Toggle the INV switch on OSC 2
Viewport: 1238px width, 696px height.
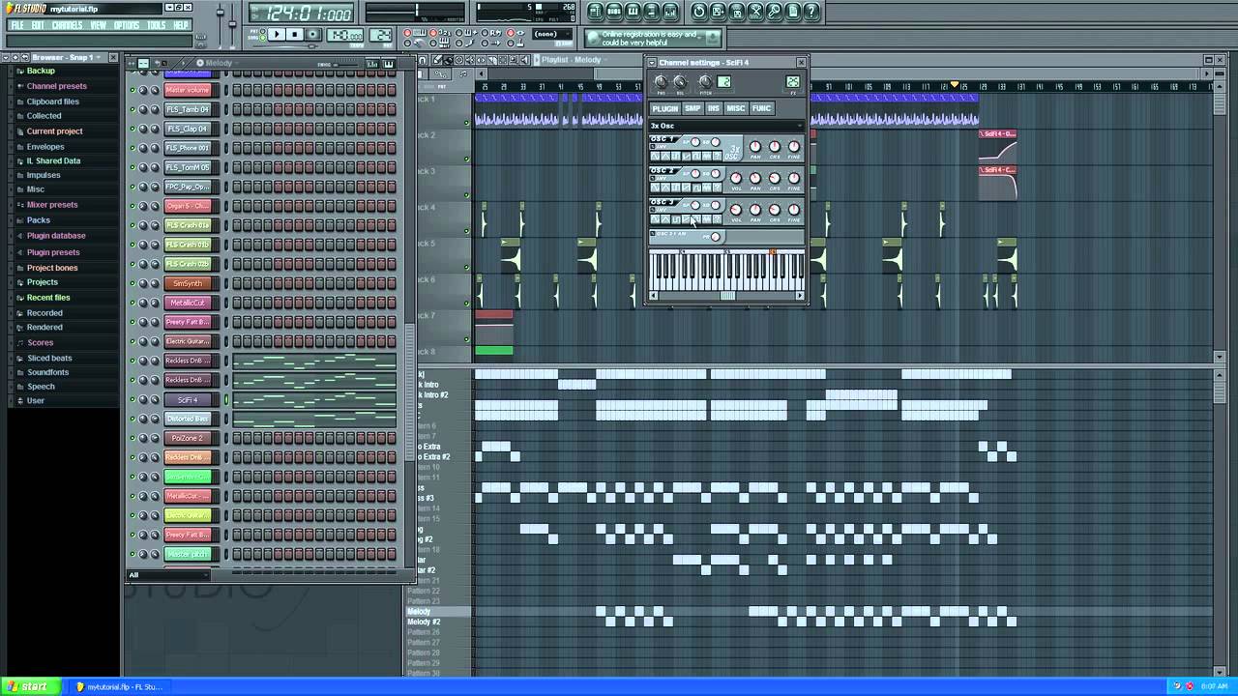pyautogui.click(x=654, y=177)
